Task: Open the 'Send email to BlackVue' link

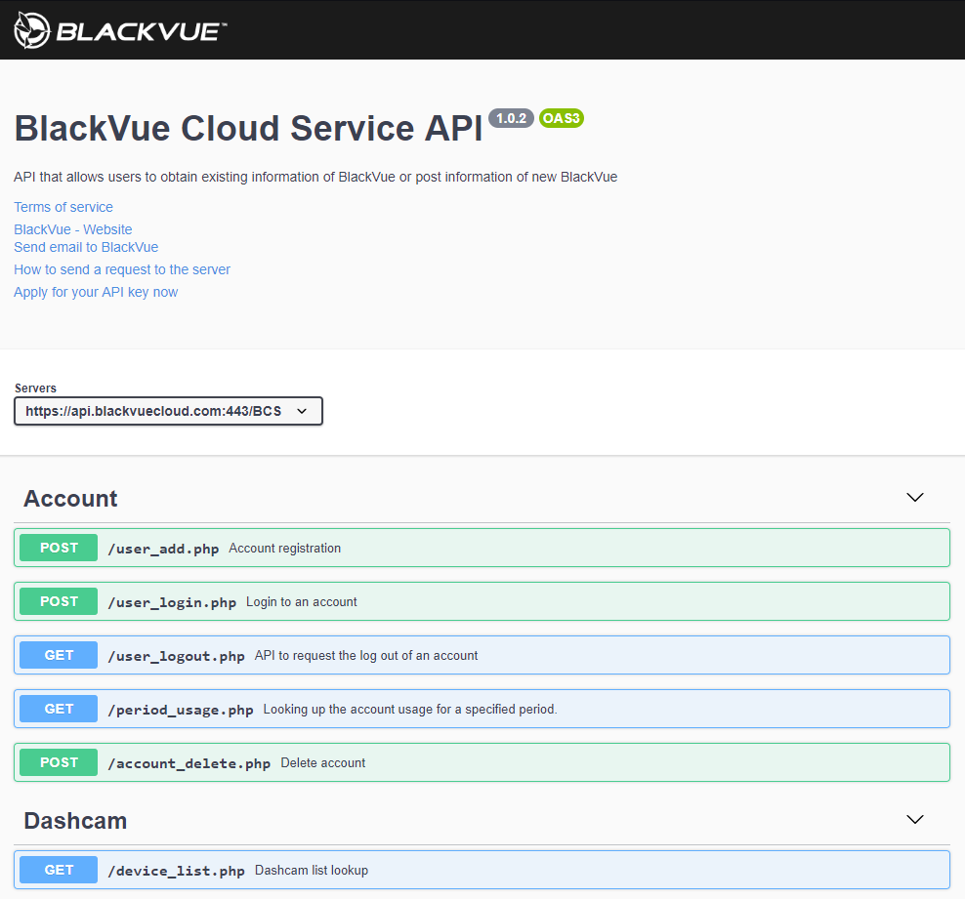Action: click(85, 247)
